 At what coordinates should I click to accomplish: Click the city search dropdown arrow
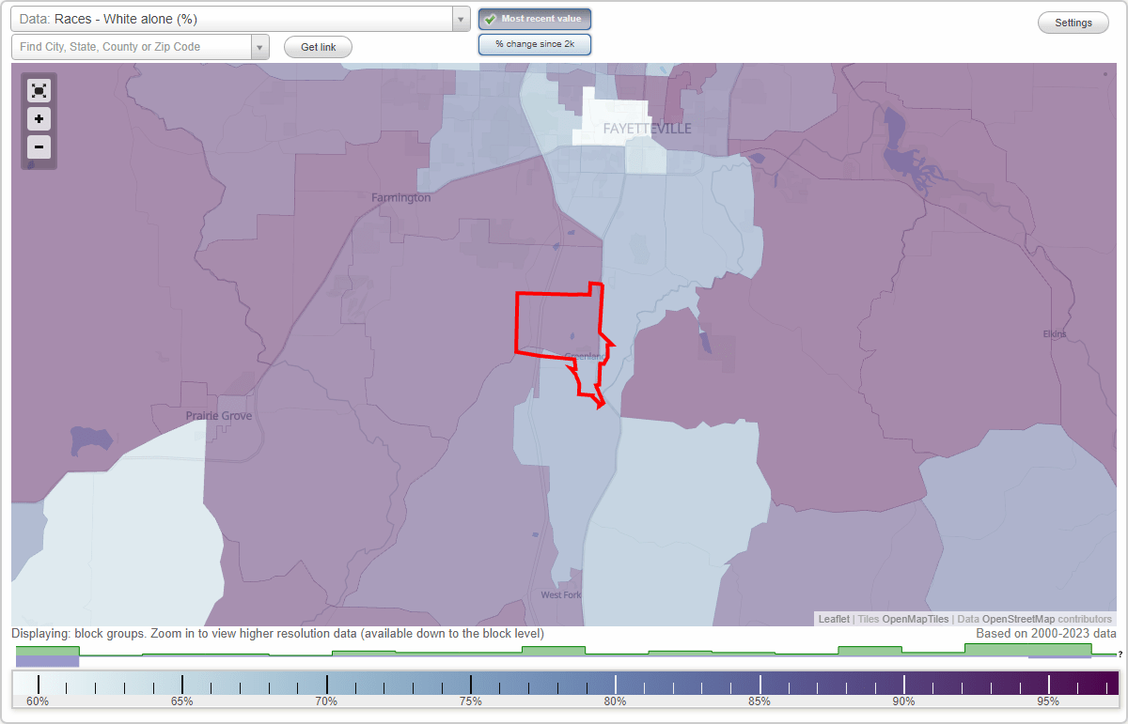[x=260, y=45]
